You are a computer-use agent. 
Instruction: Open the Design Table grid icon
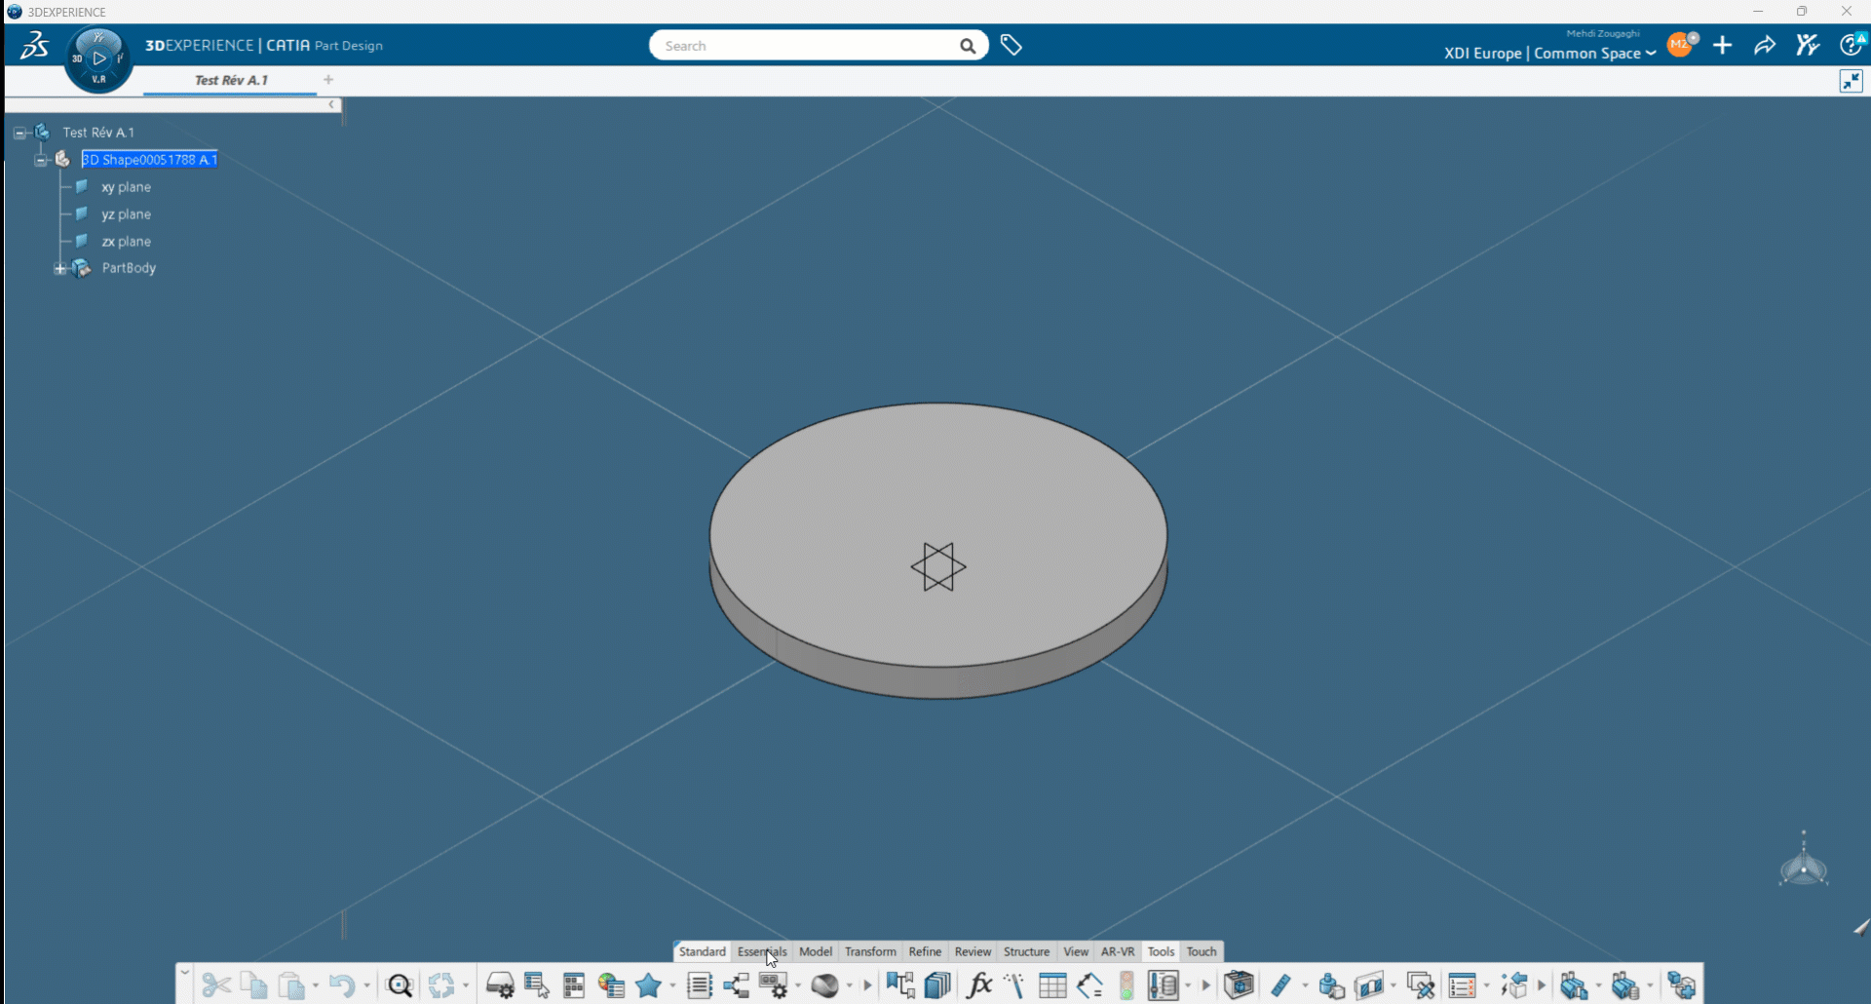tap(1052, 985)
